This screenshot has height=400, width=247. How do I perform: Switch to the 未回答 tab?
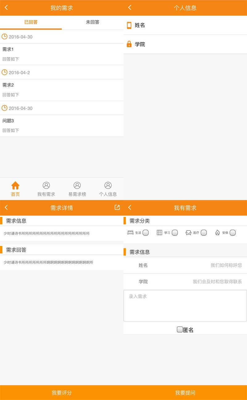(x=93, y=22)
